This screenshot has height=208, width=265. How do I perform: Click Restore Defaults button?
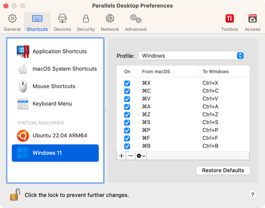[223, 171]
